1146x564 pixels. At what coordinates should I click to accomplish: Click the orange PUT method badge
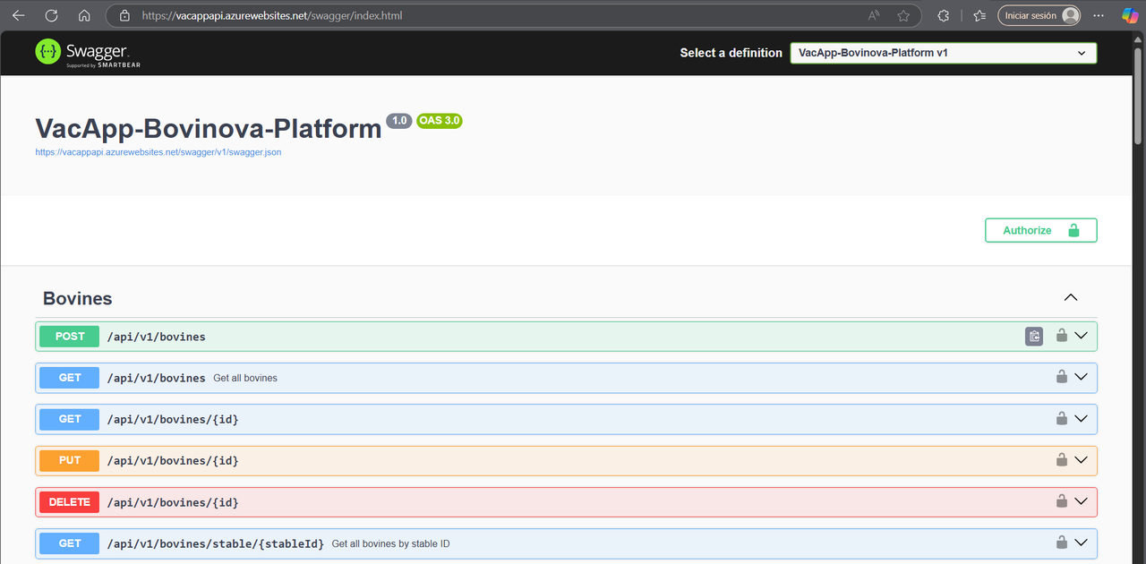click(x=70, y=460)
